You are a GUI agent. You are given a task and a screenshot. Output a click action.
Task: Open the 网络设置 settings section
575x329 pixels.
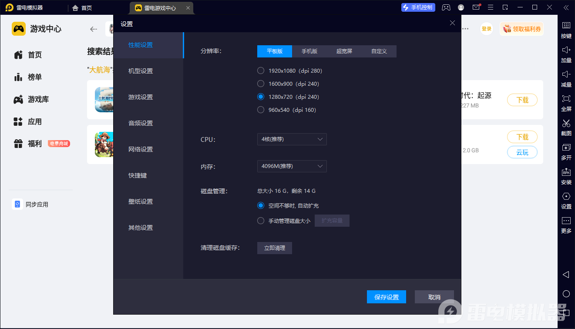point(141,149)
